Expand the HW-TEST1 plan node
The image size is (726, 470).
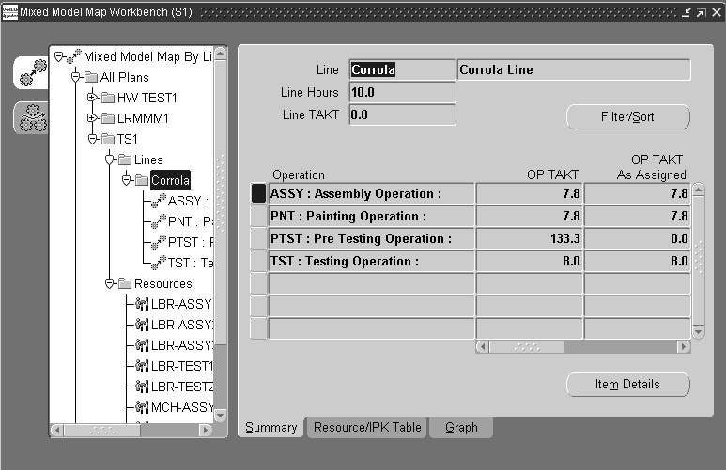coord(92,98)
